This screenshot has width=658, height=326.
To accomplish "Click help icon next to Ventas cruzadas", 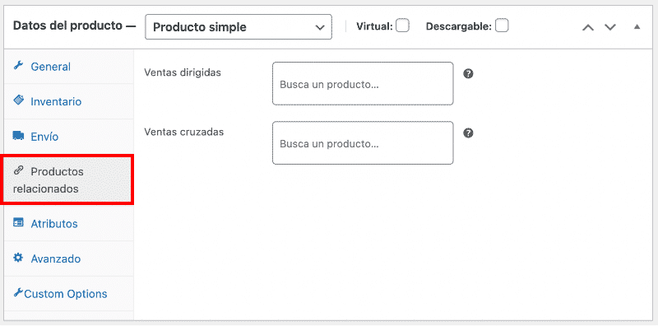I will [468, 133].
